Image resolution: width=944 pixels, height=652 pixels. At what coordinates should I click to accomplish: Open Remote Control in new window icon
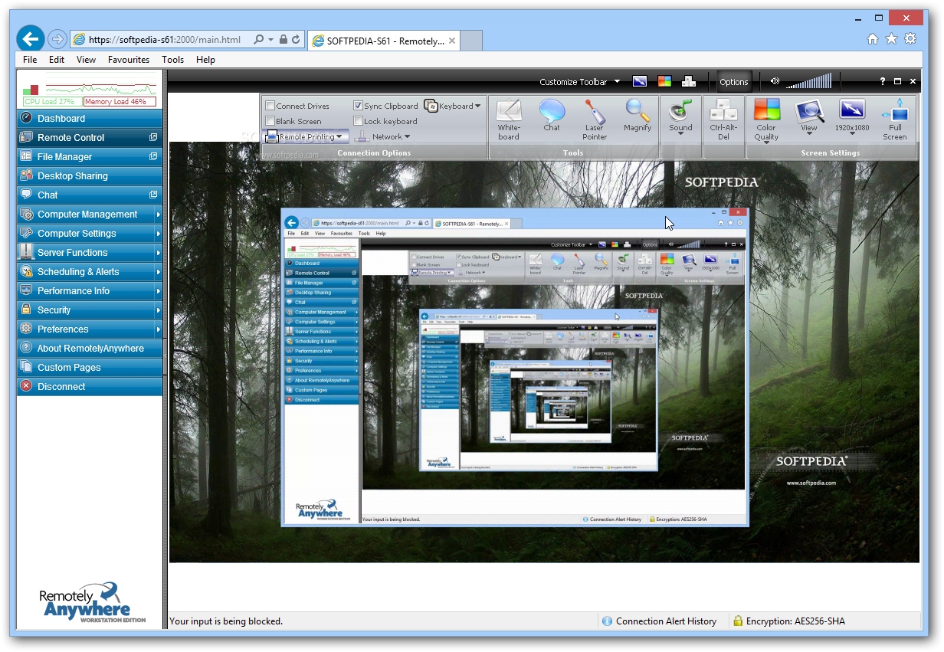tap(153, 137)
